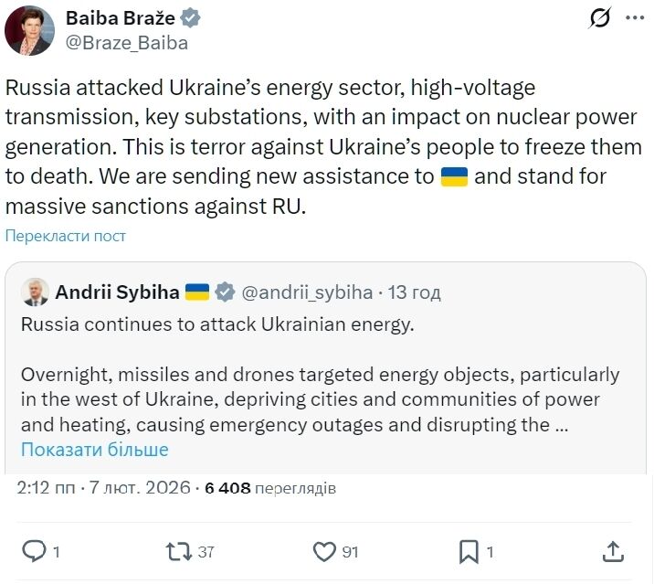Expand quoted tweet with Показати більше

(x=95, y=450)
